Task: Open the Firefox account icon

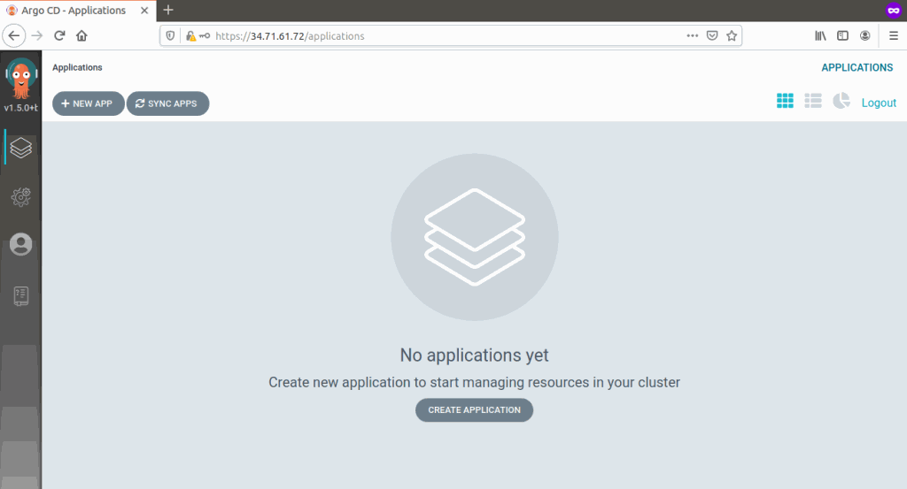Action: [864, 35]
